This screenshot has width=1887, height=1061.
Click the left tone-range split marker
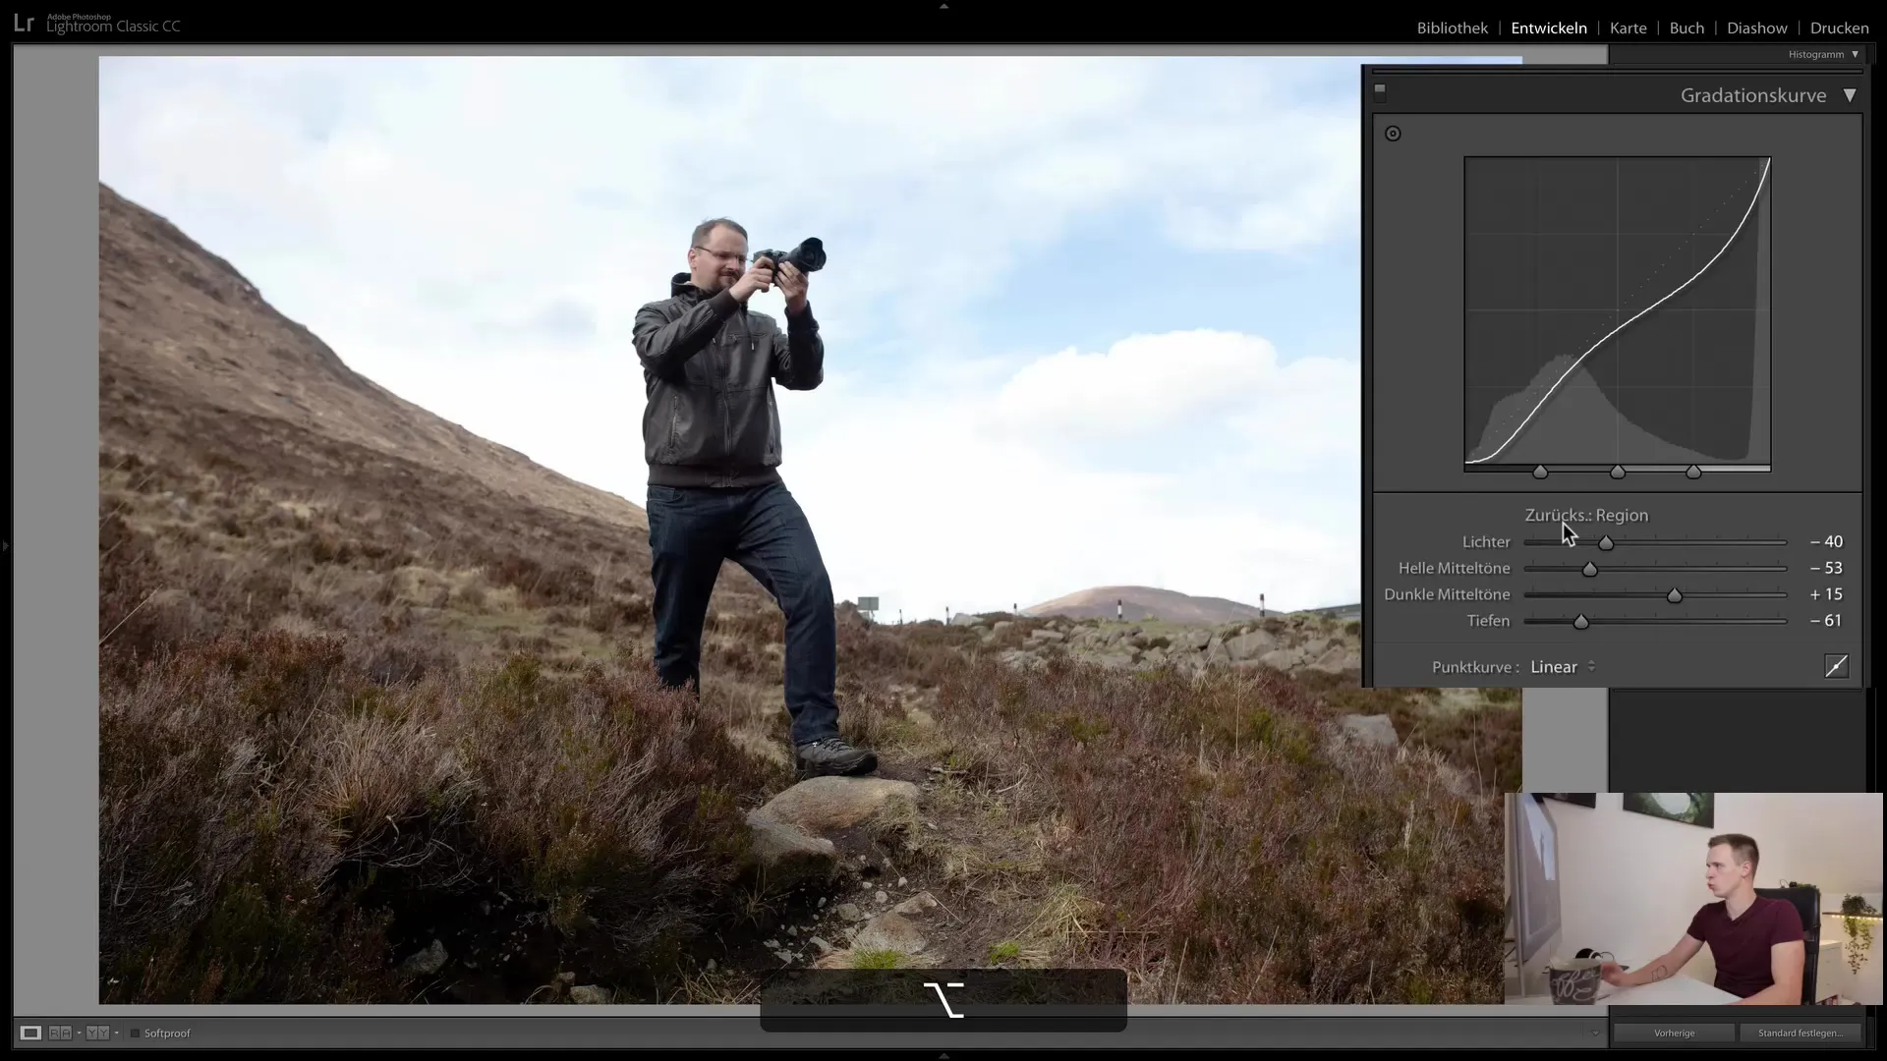pyautogui.click(x=1540, y=473)
